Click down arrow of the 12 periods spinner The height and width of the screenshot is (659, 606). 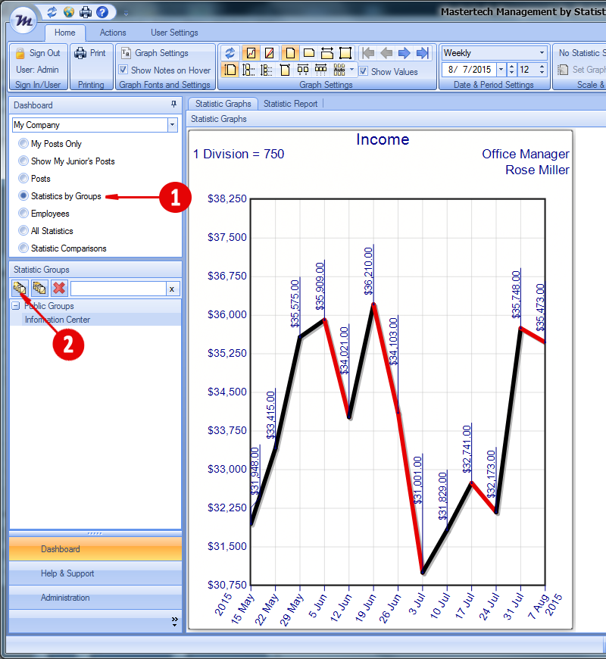click(x=542, y=73)
